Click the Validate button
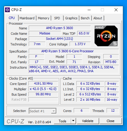The height and width of the screenshot is (131, 127). 88,121
